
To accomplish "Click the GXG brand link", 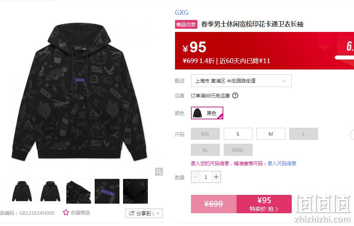I will (181, 12).
